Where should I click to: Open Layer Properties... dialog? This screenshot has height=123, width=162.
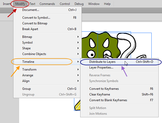119,67
